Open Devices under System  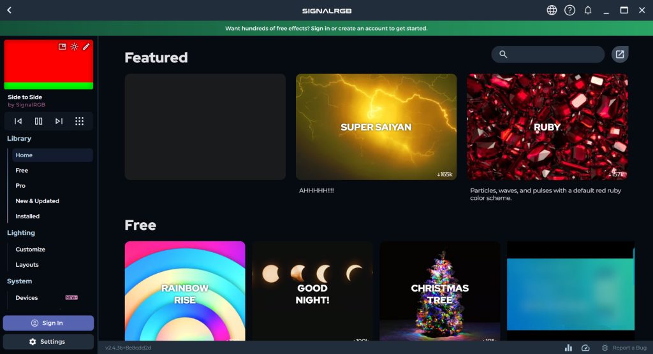(x=26, y=298)
